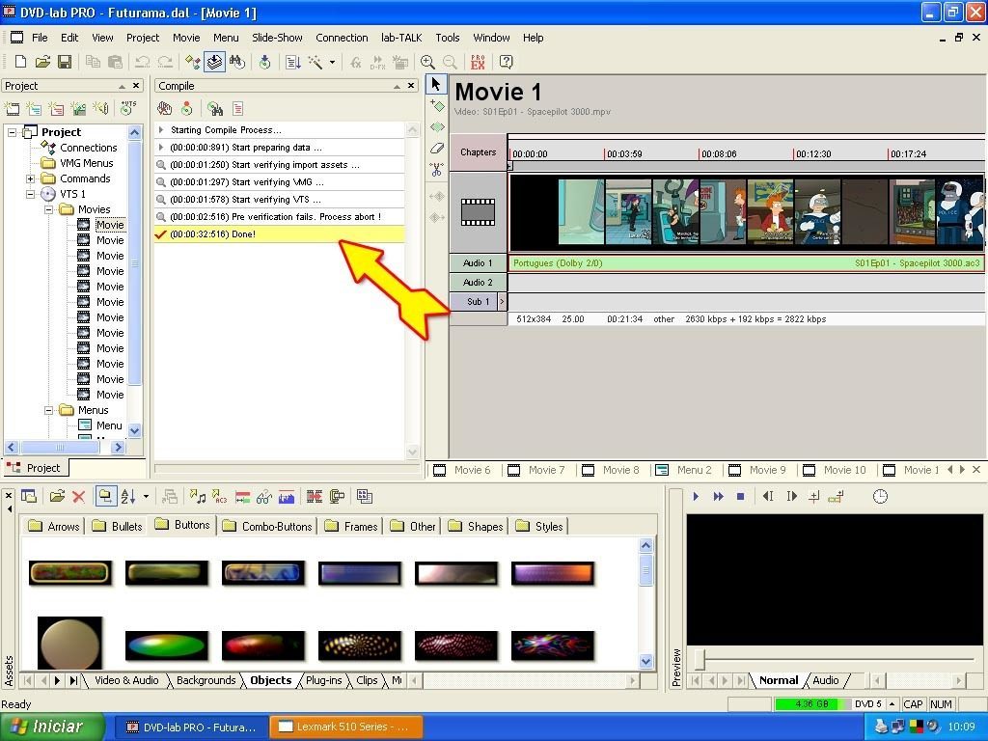Fast-forward the preview with the double arrow

(x=718, y=497)
